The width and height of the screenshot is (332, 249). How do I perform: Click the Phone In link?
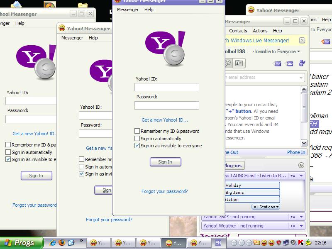pyautogui.click(x=296, y=152)
